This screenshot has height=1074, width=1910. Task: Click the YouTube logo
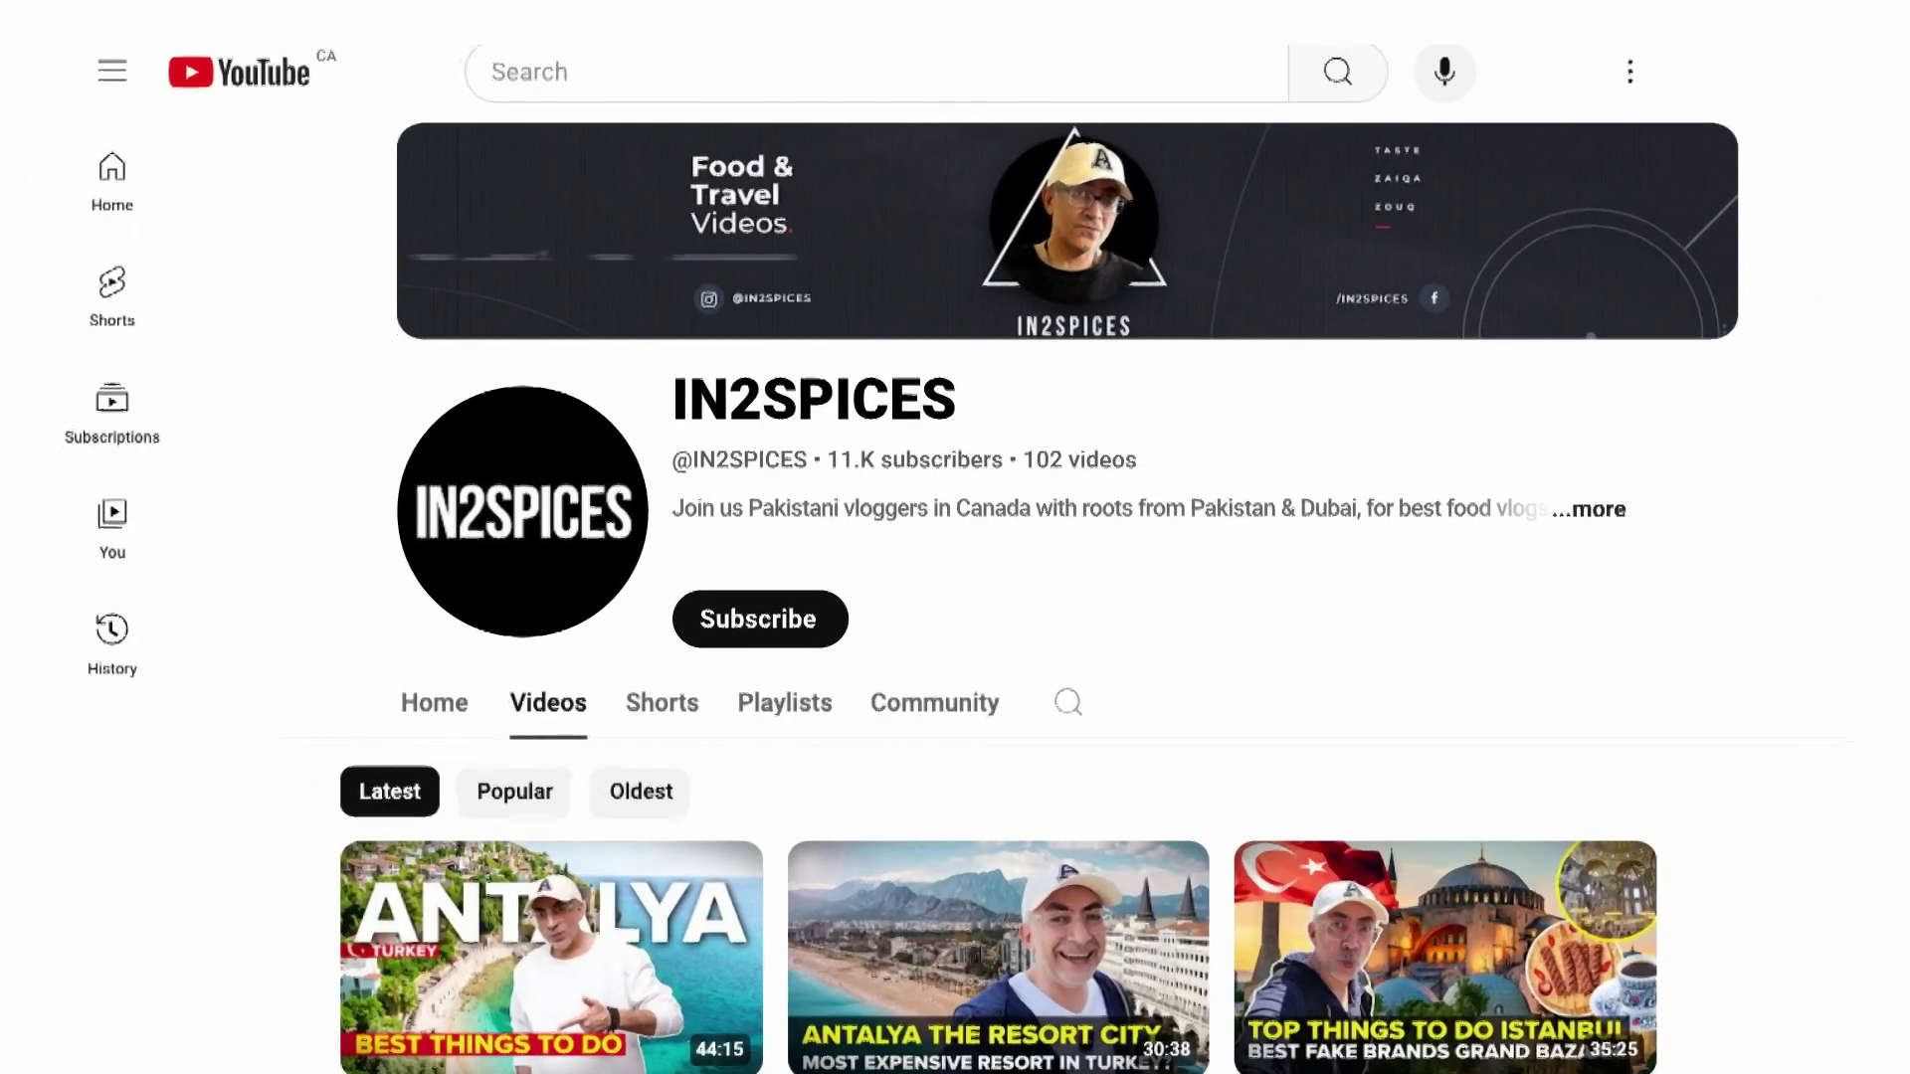pos(240,72)
